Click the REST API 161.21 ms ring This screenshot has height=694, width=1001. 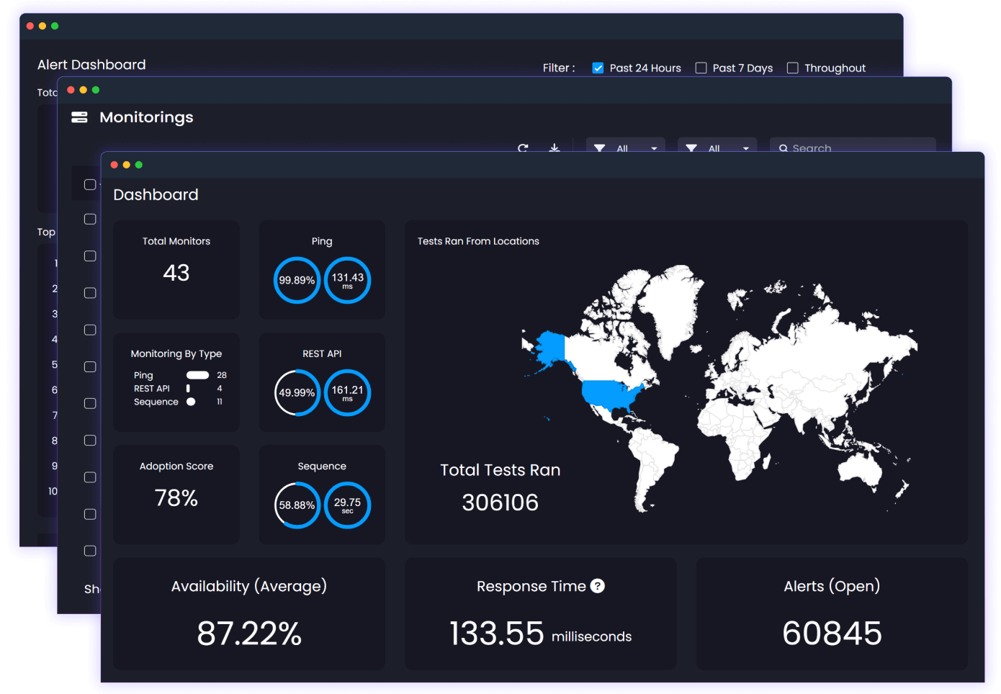coord(347,392)
